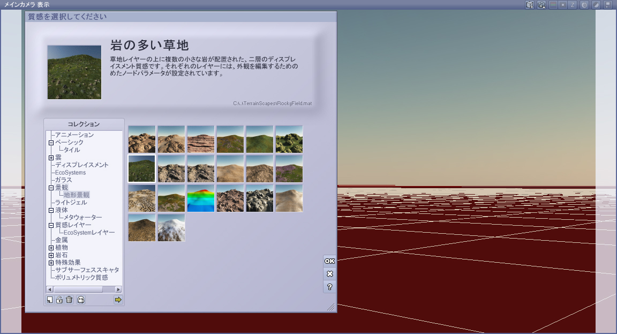Save the rendered picture with floppy disk icon
617x334 pixels.
pyautogui.click(x=608, y=5)
